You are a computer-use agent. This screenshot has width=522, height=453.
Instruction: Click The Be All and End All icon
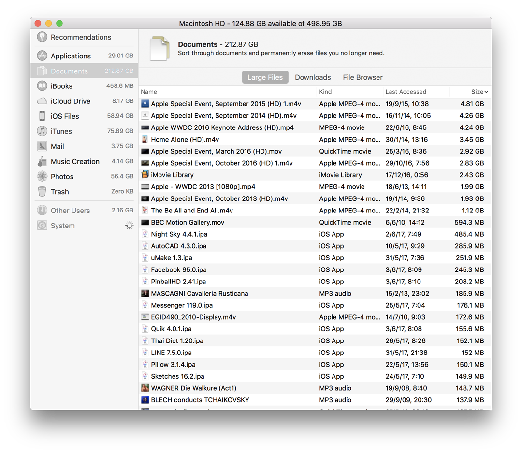click(x=145, y=210)
